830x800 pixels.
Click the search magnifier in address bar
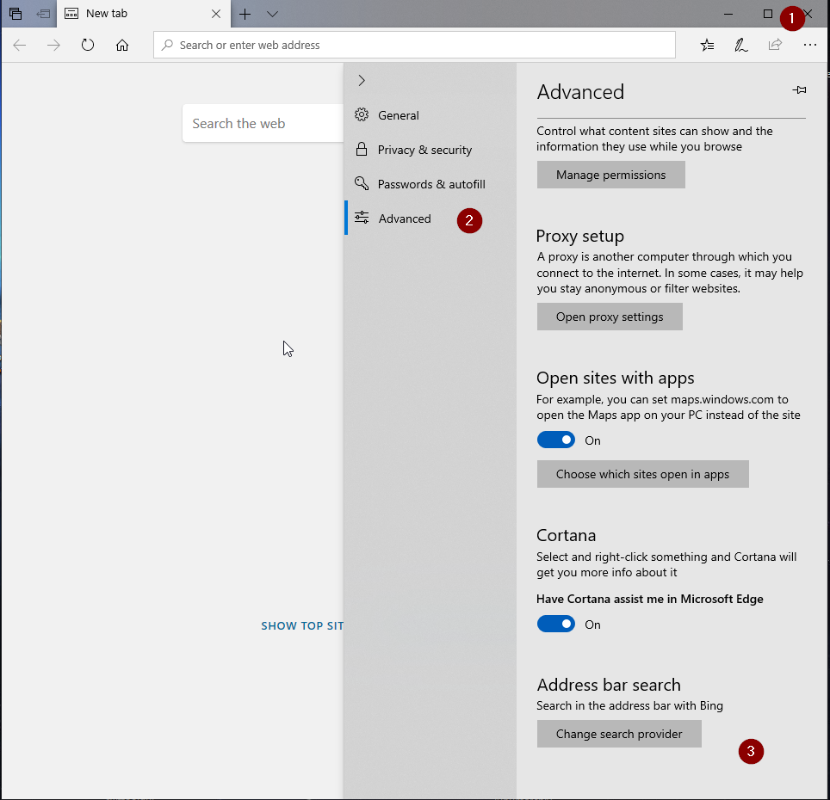coord(167,45)
